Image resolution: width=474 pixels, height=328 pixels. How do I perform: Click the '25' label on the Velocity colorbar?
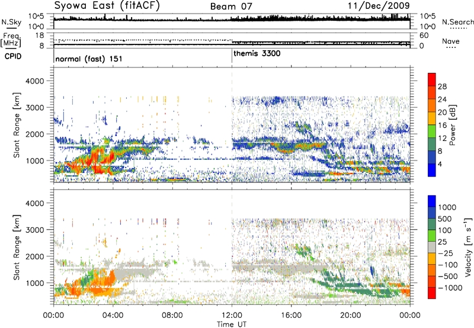[442, 242]
